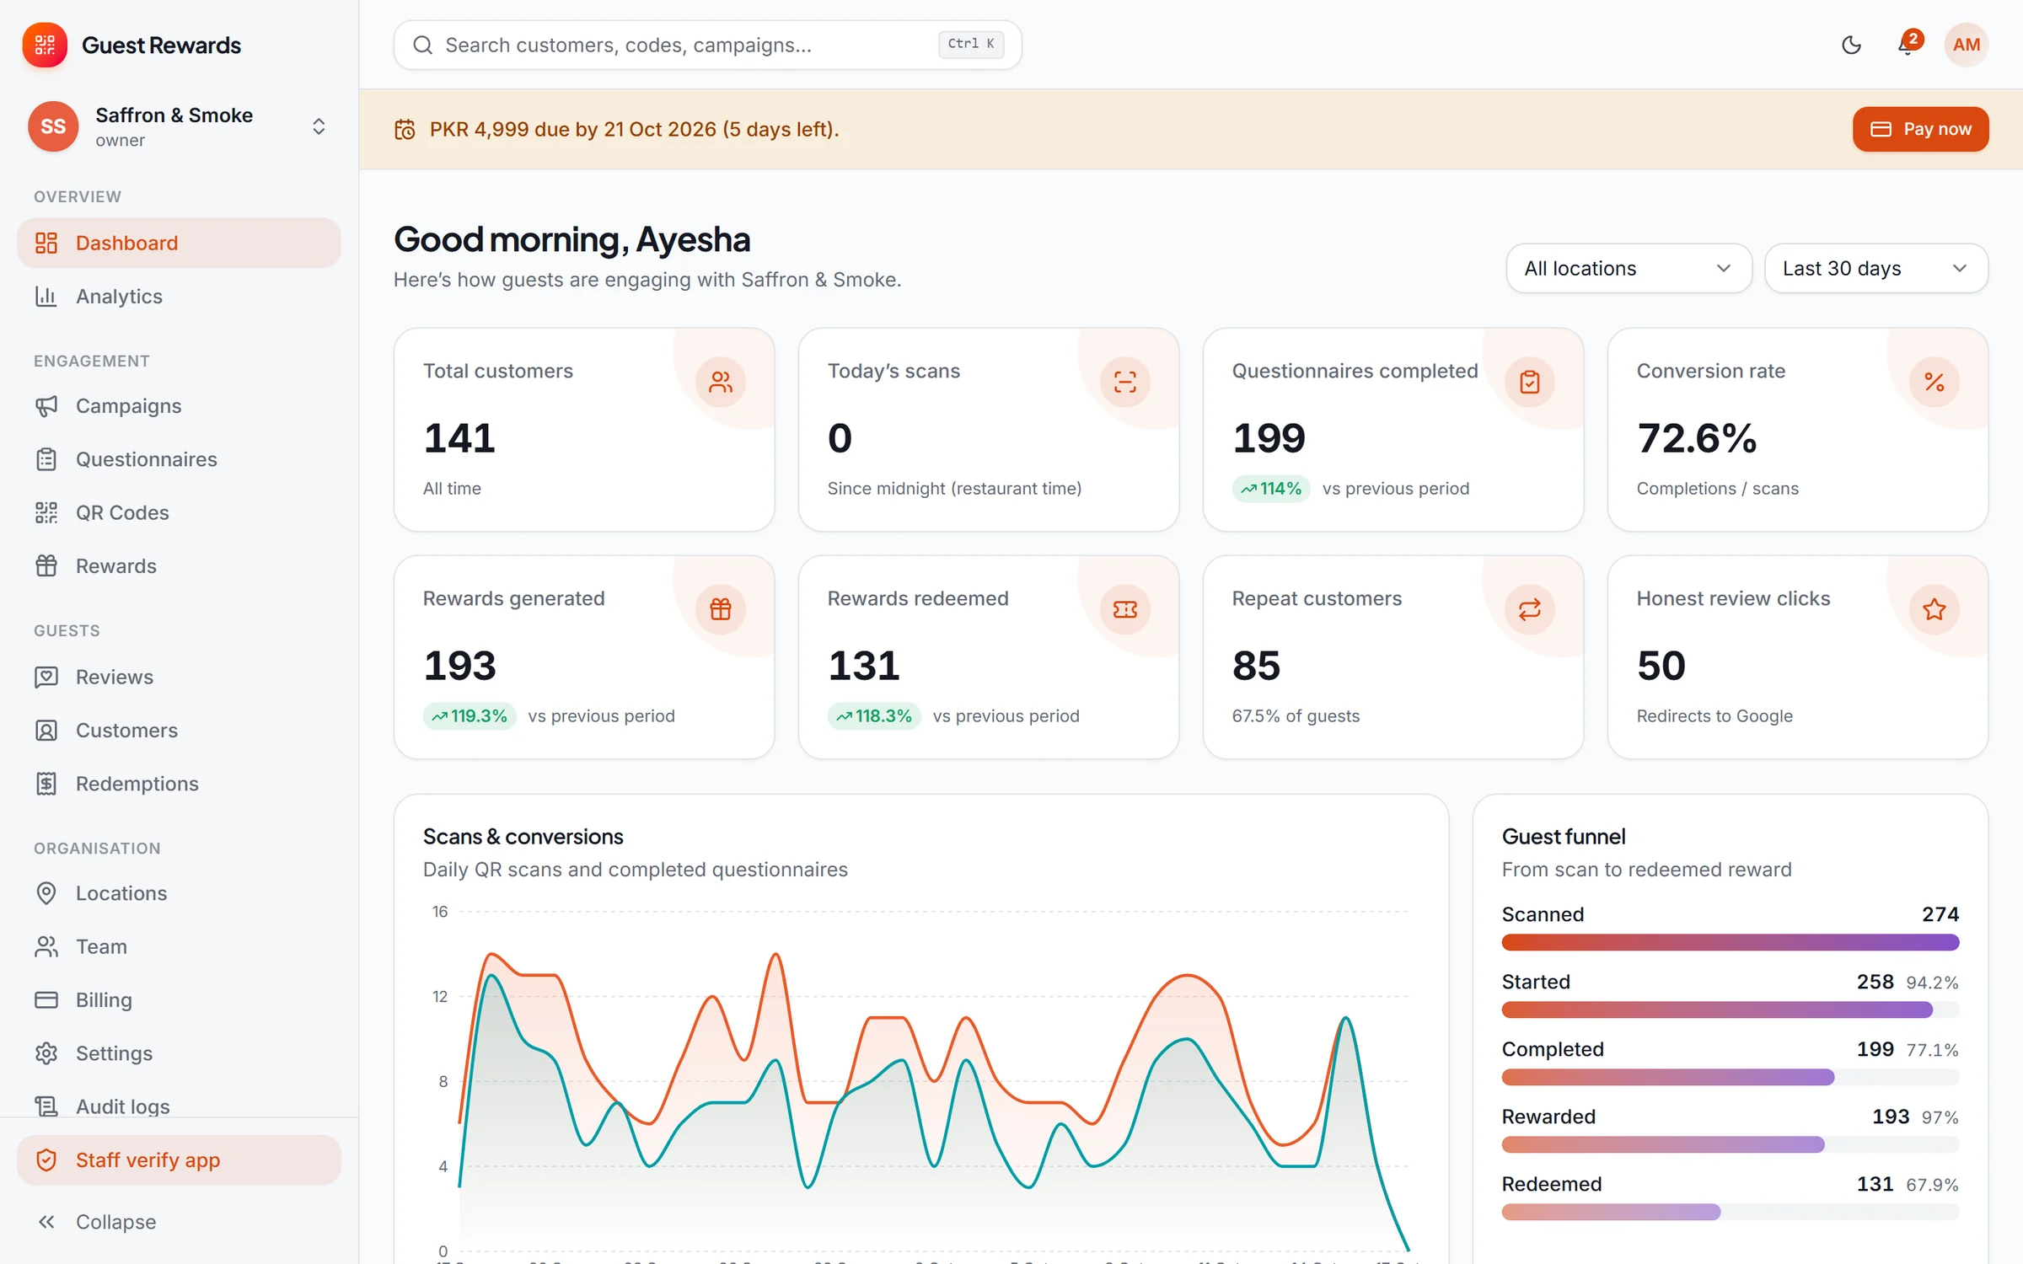Open Billing page
Image resolution: width=2023 pixels, height=1264 pixels.
[x=179, y=1000]
